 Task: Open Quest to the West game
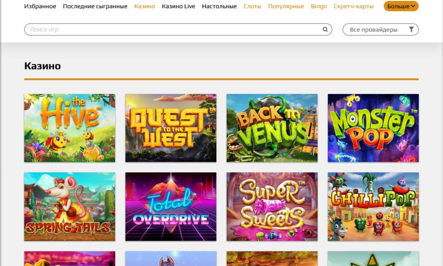[x=171, y=128]
